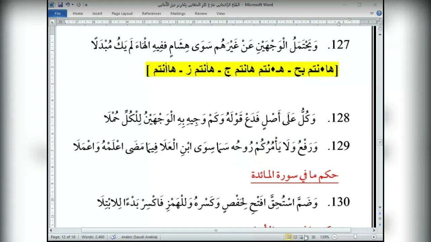
Task: Switch to Draft view icon
Action: tap(313, 237)
